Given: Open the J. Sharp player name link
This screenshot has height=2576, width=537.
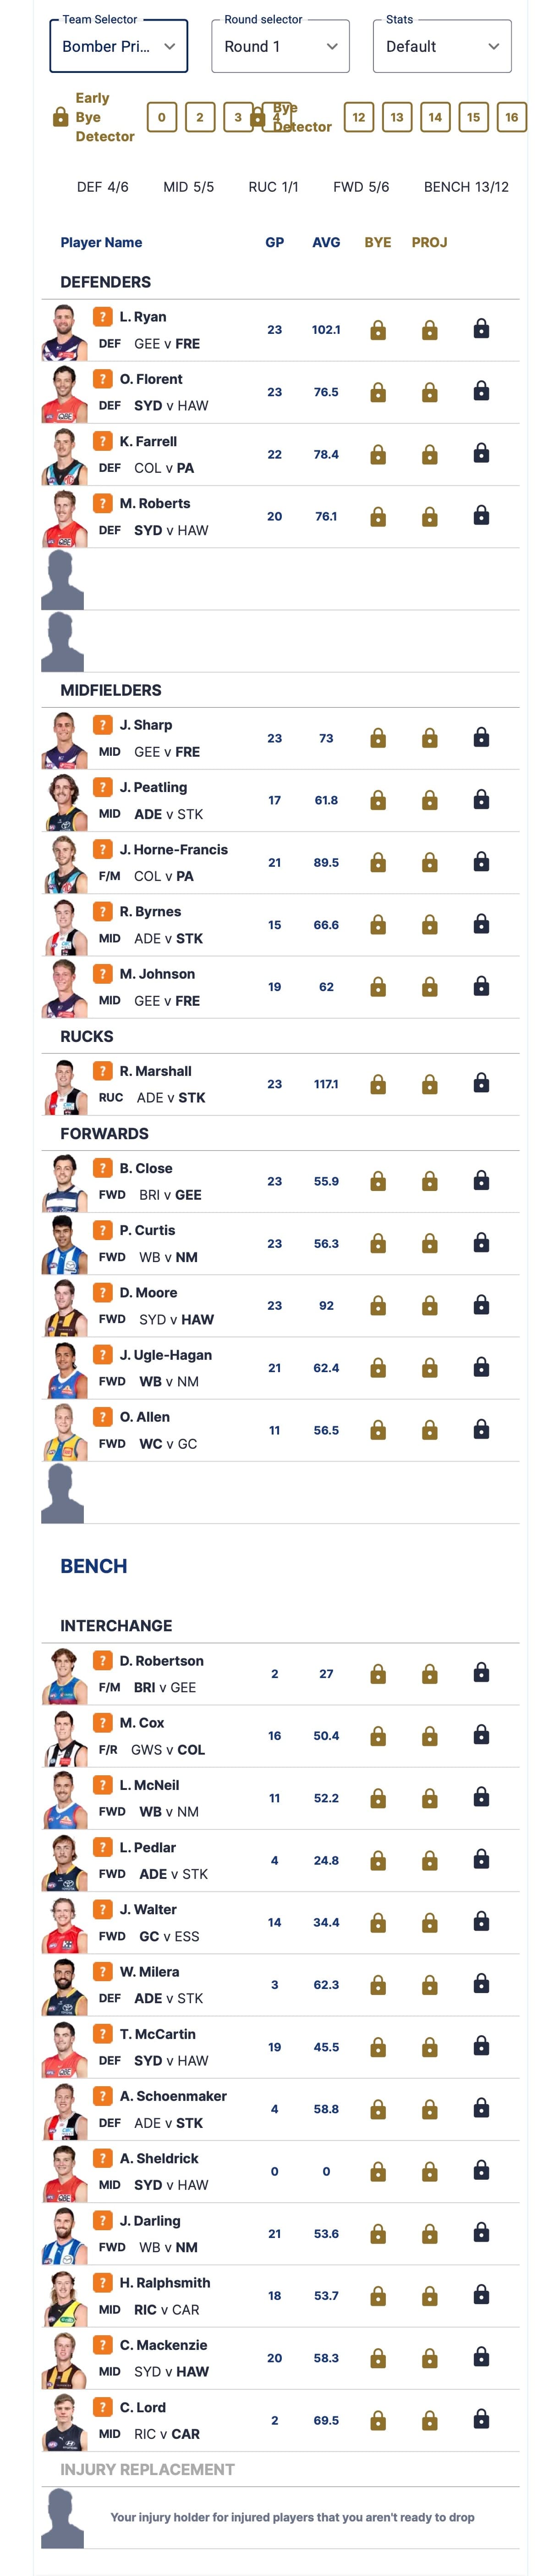Looking at the screenshot, I should point(146,725).
